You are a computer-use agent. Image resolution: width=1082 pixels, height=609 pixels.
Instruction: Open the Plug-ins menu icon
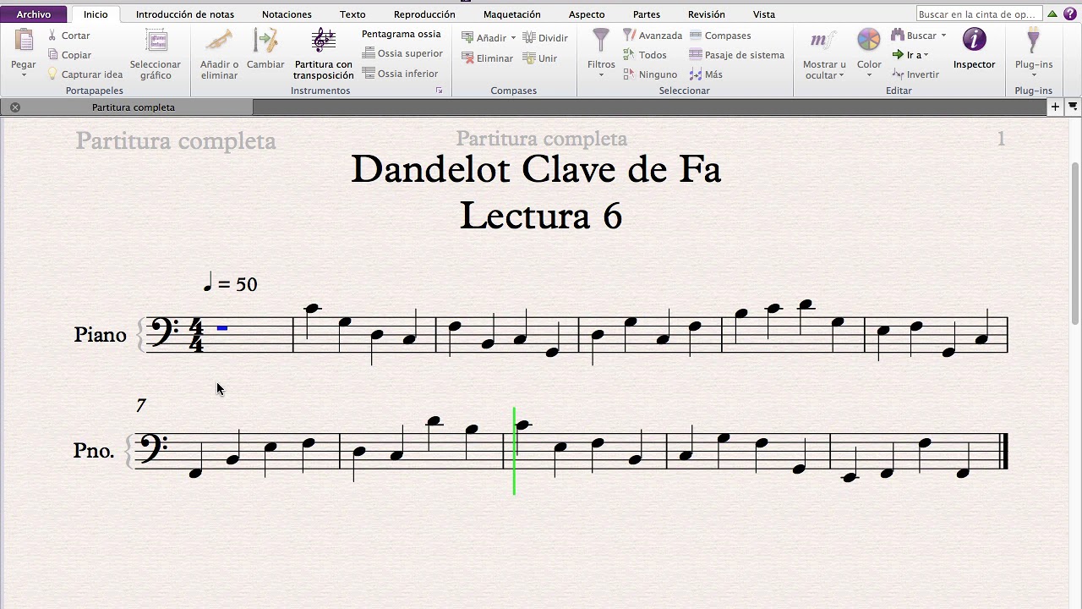point(1033,41)
